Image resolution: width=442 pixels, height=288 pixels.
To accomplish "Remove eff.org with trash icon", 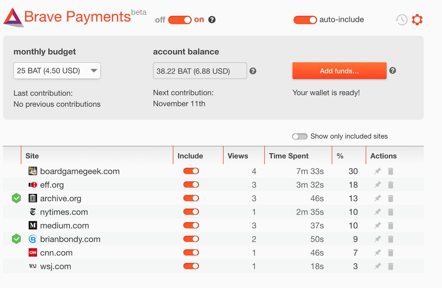I will [x=391, y=185].
